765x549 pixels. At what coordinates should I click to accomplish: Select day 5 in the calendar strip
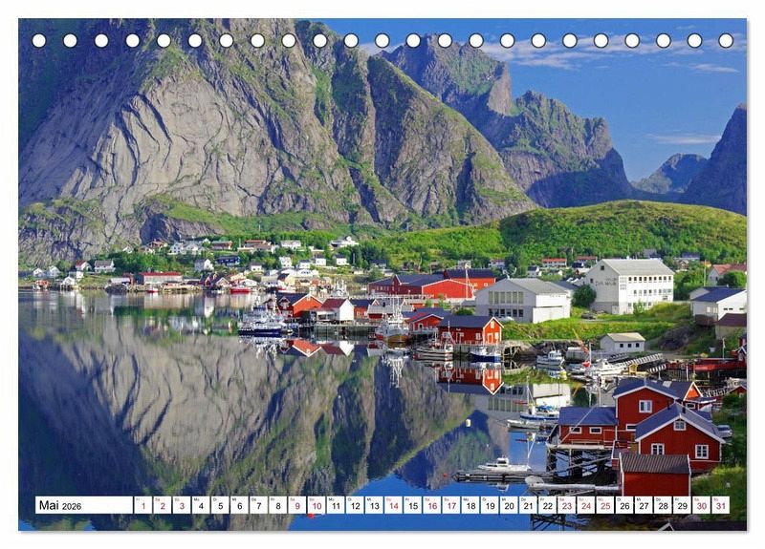pyautogui.click(x=220, y=505)
